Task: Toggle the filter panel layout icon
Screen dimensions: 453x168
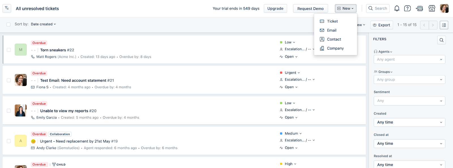Action: click(444, 25)
